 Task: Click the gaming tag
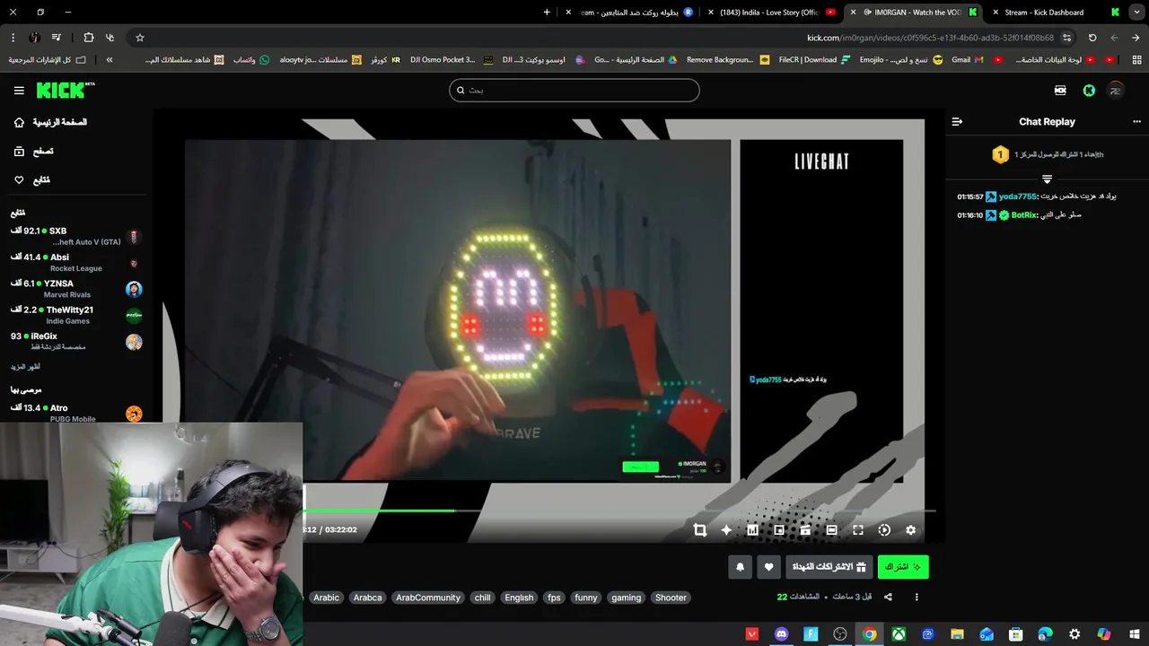click(627, 598)
